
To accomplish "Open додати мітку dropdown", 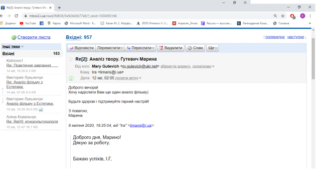I will point(128,78).
